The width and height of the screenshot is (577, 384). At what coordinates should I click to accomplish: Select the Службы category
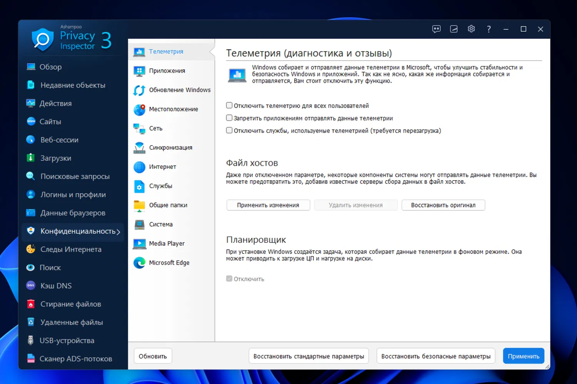click(171, 186)
